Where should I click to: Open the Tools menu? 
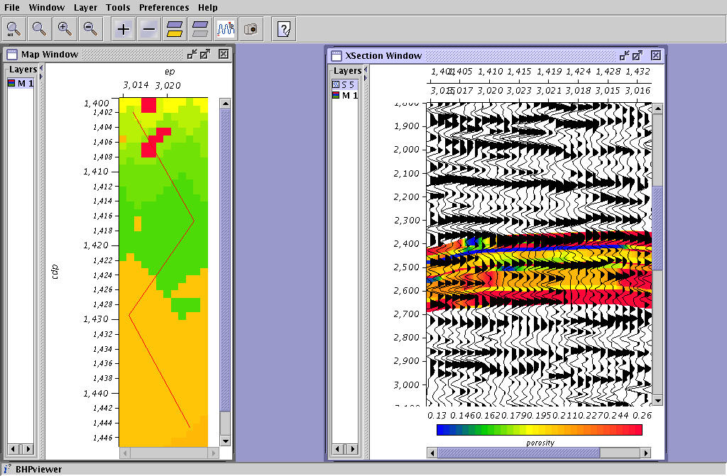tap(118, 7)
